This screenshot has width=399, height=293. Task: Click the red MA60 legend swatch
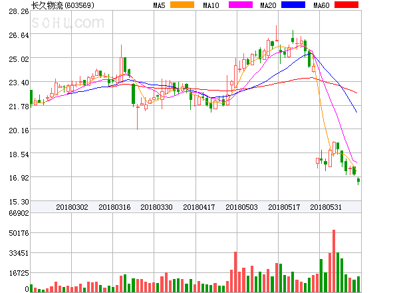click(346, 5)
